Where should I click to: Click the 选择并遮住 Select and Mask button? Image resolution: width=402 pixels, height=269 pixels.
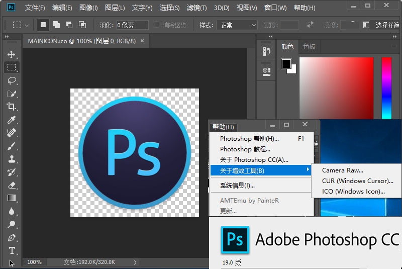coord(385,25)
